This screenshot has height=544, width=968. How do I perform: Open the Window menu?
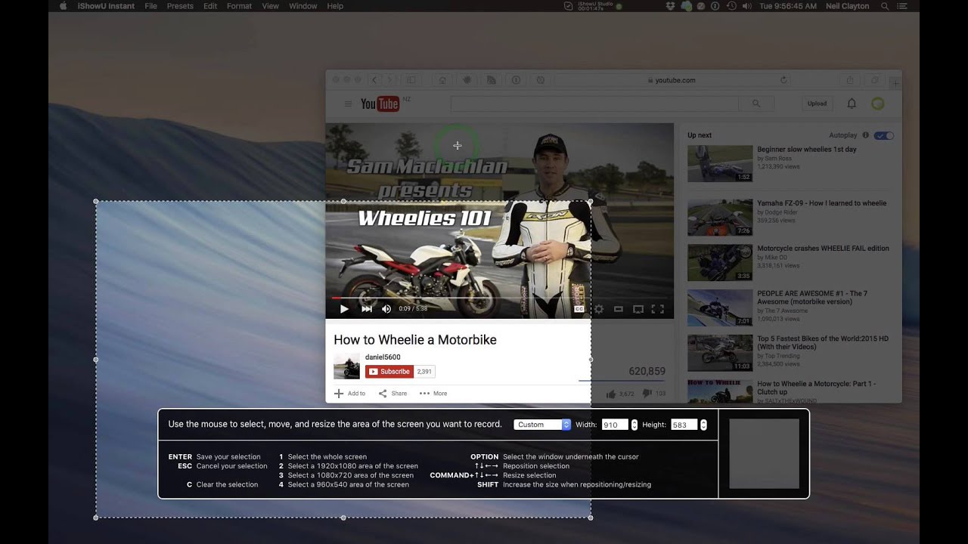[302, 6]
